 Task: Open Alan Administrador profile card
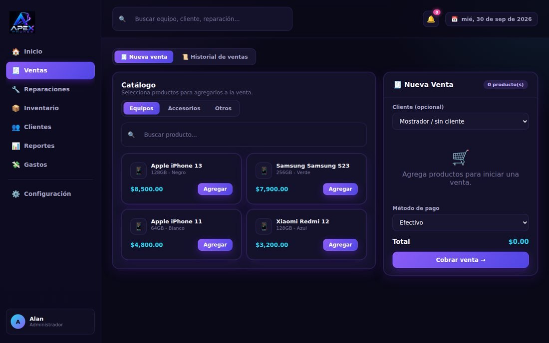click(x=50, y=322)
